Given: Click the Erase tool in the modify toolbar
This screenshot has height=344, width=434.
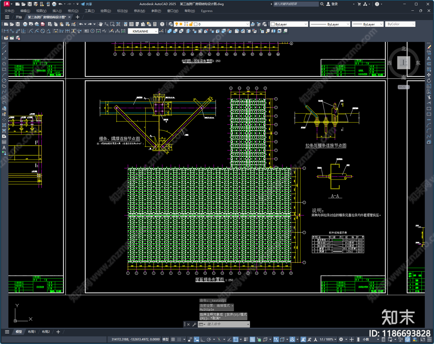Looking at the screenshot, I should click(429, 47).
